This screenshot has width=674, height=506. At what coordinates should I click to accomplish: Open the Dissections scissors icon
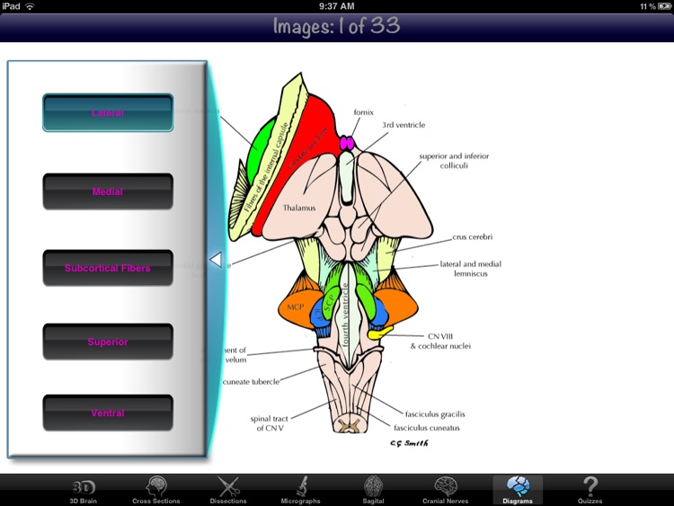click(228, 486)
